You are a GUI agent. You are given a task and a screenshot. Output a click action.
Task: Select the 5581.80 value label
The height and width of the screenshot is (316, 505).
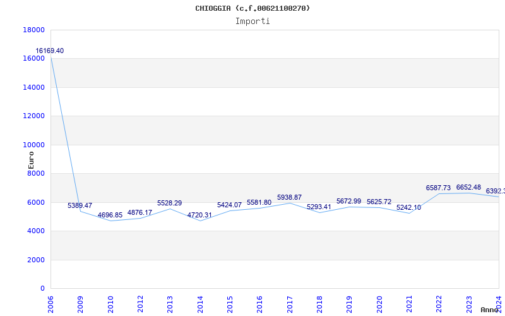click(259, 202)
